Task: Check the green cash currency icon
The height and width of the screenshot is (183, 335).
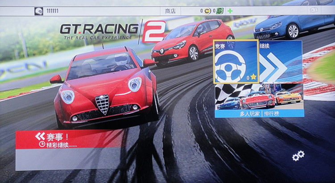Action: pyautogui.click(x=219, y=11)
